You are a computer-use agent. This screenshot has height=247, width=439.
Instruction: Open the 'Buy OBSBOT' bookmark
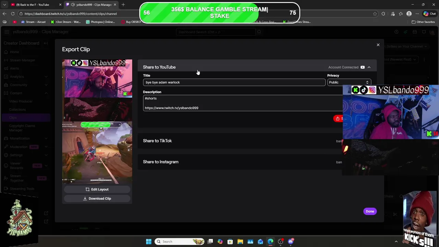click(x=131, y=22)
